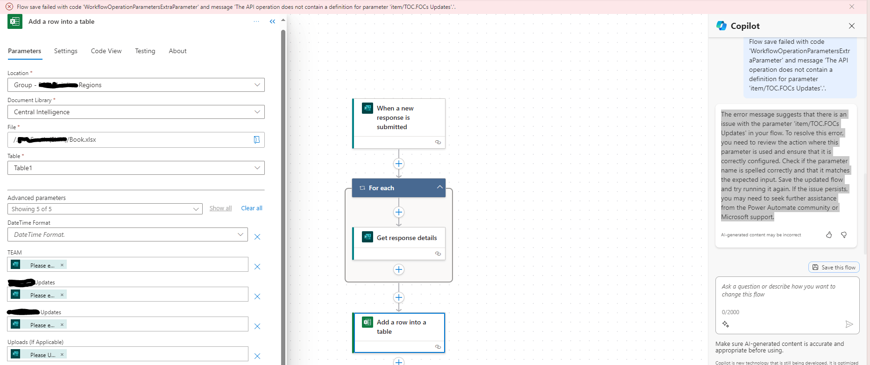870x365 pixels.
Task: Add step below Get response details inside loop
Action: point(399,269)
